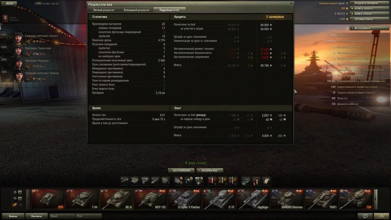Screen dimensions: 391x220
Task: Select the E-75 tank in carousel
Action: coord(219,199)
